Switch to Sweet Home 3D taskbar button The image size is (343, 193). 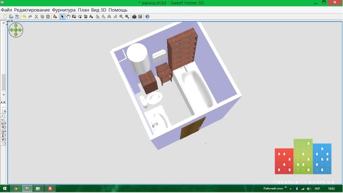27,188
